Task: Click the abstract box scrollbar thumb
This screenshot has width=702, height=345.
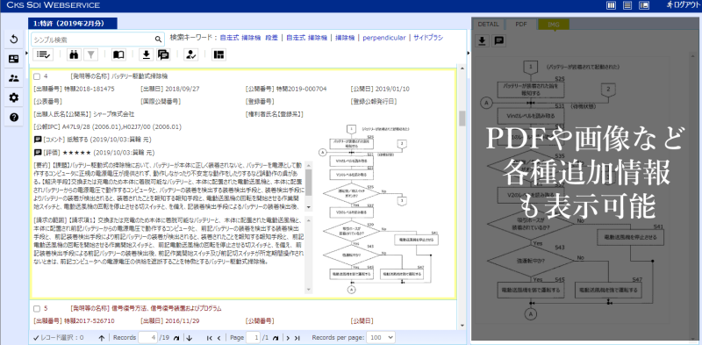Action: [309, 183]
